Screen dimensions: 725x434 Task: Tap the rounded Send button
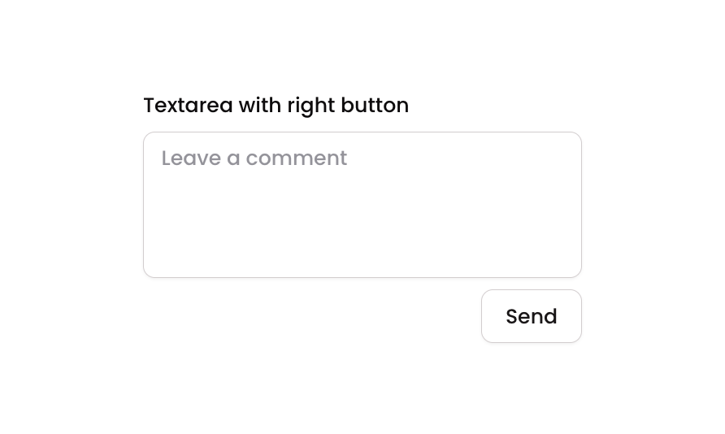(531, 316)
